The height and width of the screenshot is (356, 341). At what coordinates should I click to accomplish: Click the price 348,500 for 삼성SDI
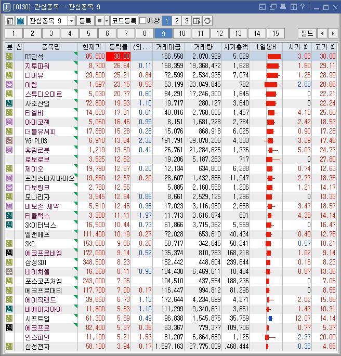point(94,262)
